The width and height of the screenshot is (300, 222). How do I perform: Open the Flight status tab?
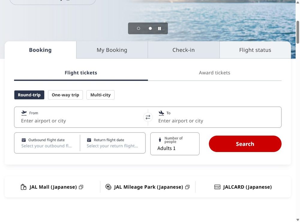[x=255, y=50]
